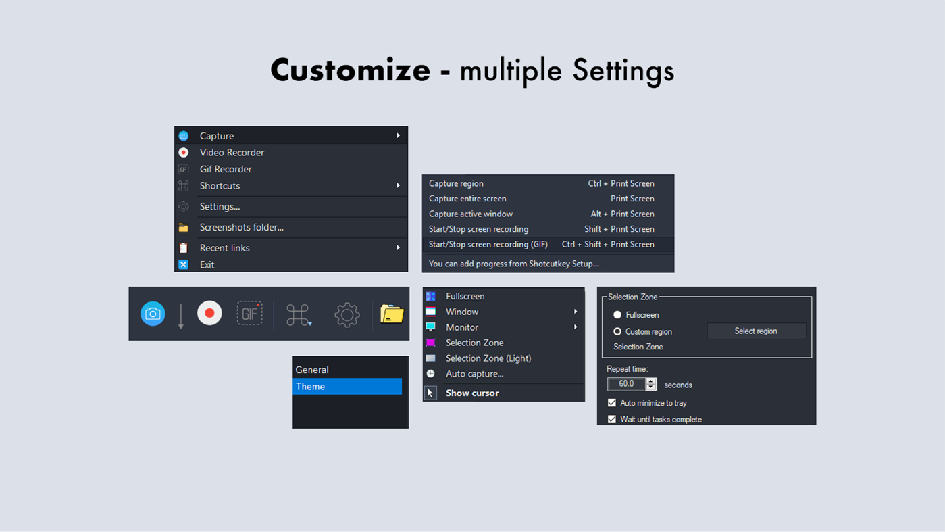Increase repeat time with the stepper arrow
945x532 pixels.
[650, 381]
